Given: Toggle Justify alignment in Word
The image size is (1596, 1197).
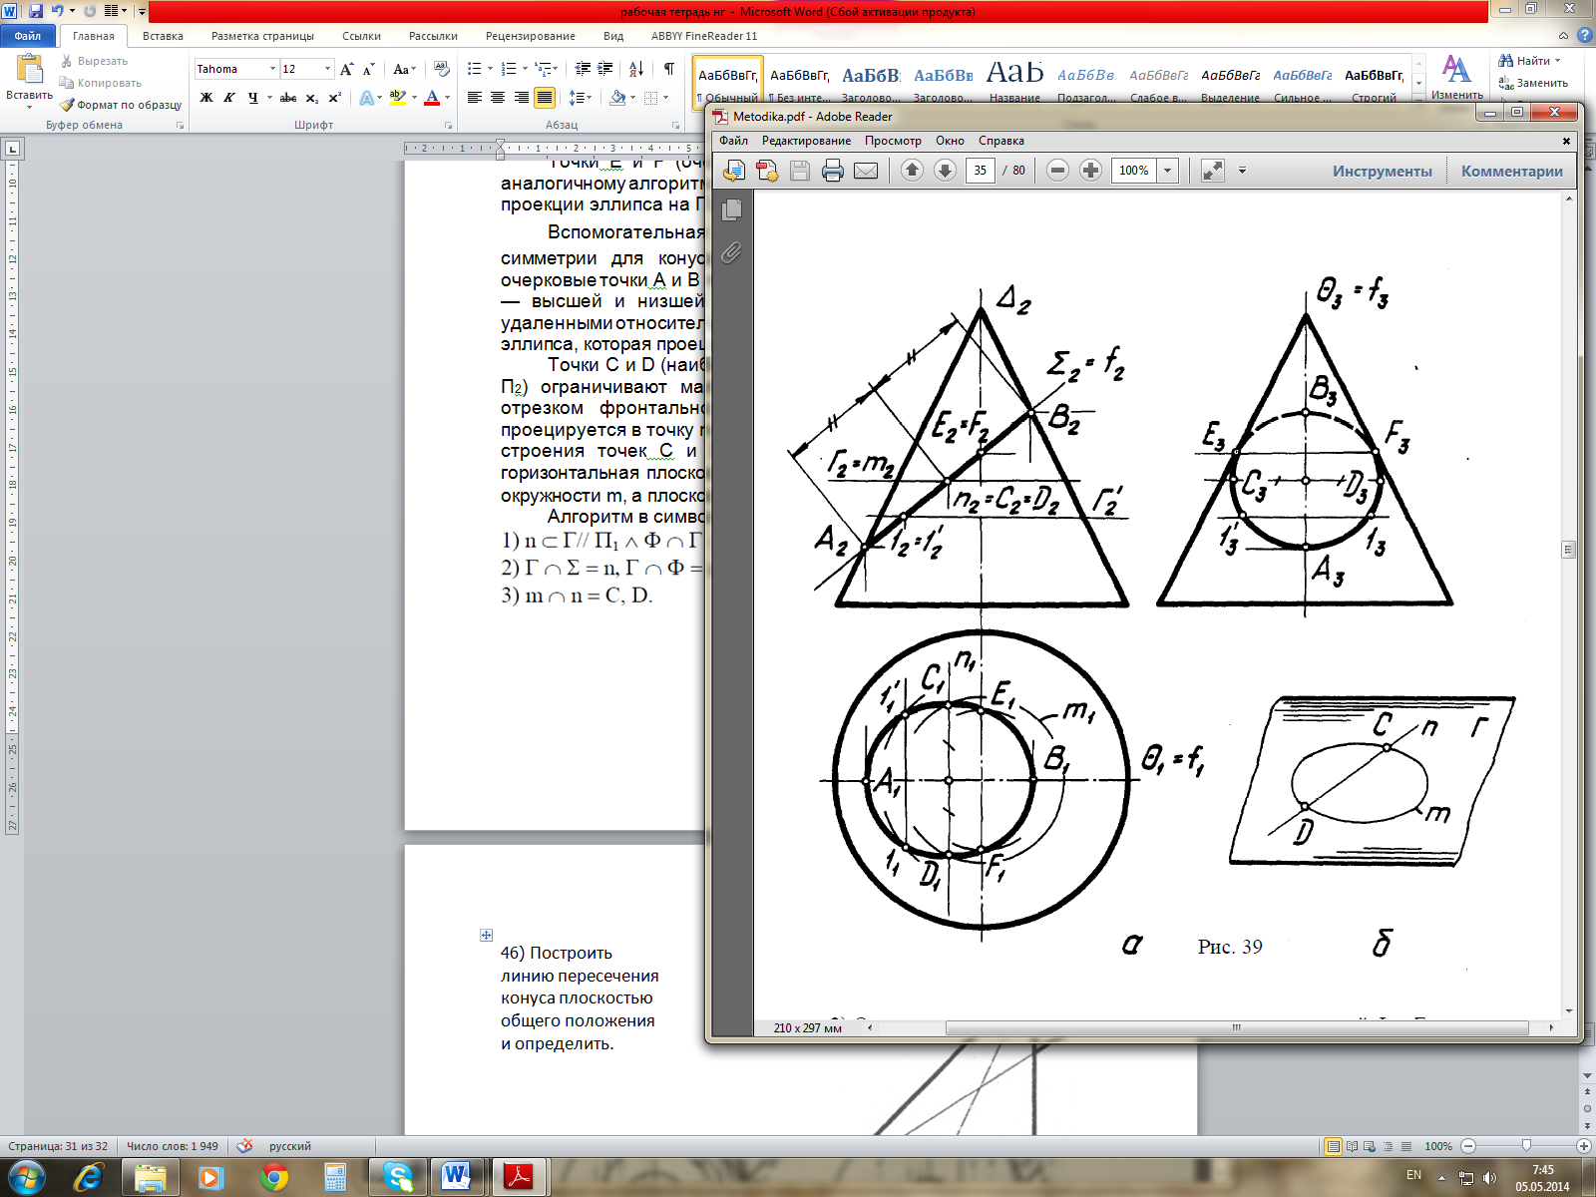Looking at the screenshot, I should [545, 98].
